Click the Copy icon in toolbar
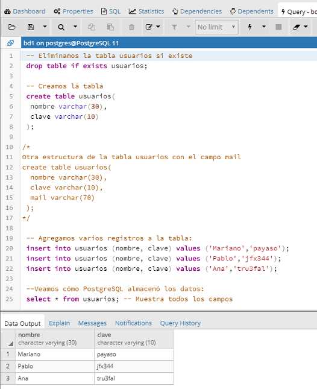The width and height of the screenshot is (317, 389). (92, 27)
